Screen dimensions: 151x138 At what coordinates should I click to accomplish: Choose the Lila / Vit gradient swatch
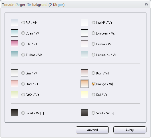click(14, 44)
